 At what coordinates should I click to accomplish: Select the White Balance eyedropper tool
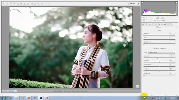point(11,4)
